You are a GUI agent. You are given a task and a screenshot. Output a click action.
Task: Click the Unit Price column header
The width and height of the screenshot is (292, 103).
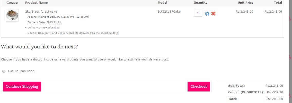(x=245, y=3)
